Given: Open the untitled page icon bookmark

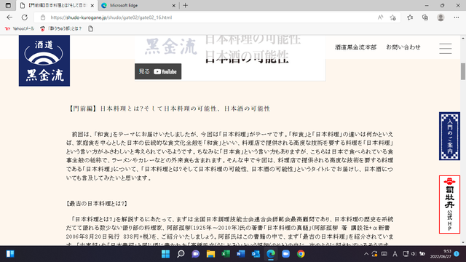Looking at the screenshot, I should click(x=90, y=28).
